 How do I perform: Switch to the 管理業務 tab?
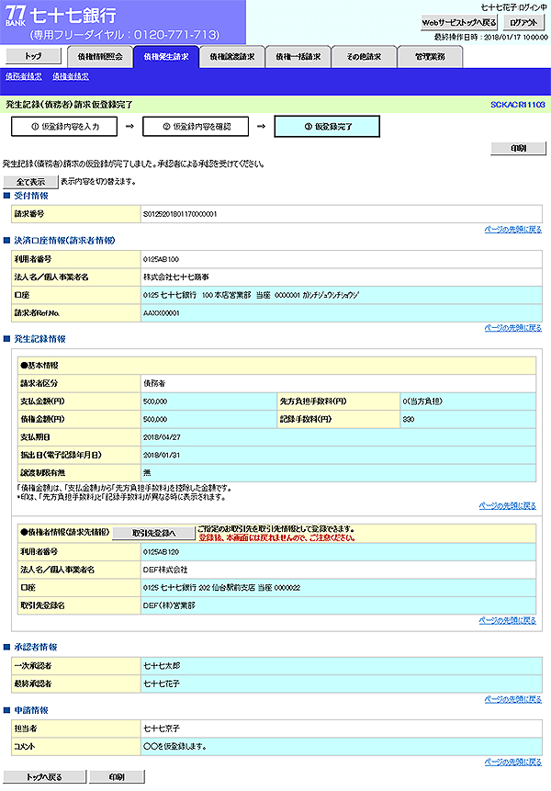click(430, 57)
